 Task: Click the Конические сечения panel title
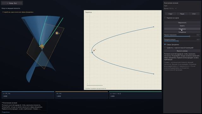click(171, 3)
